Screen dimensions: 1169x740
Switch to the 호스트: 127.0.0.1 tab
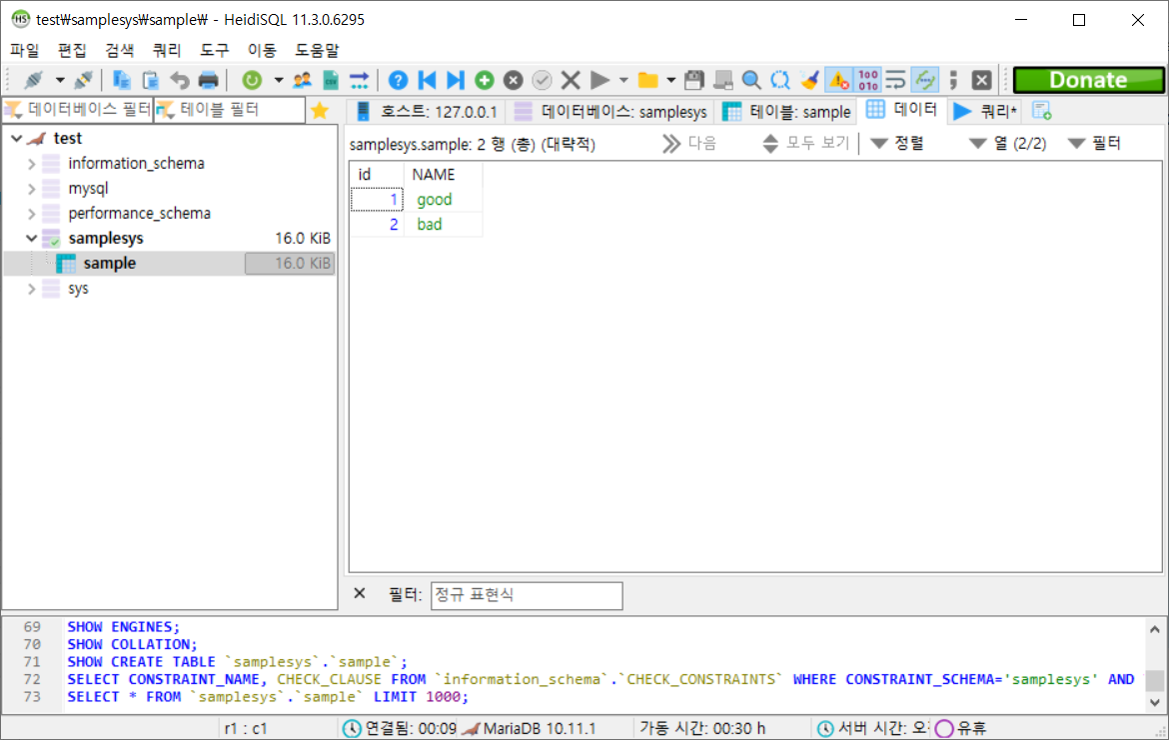(427, 111)
